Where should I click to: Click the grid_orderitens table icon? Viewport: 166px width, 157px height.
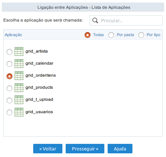pyautogui.click(x=19, y=76)
